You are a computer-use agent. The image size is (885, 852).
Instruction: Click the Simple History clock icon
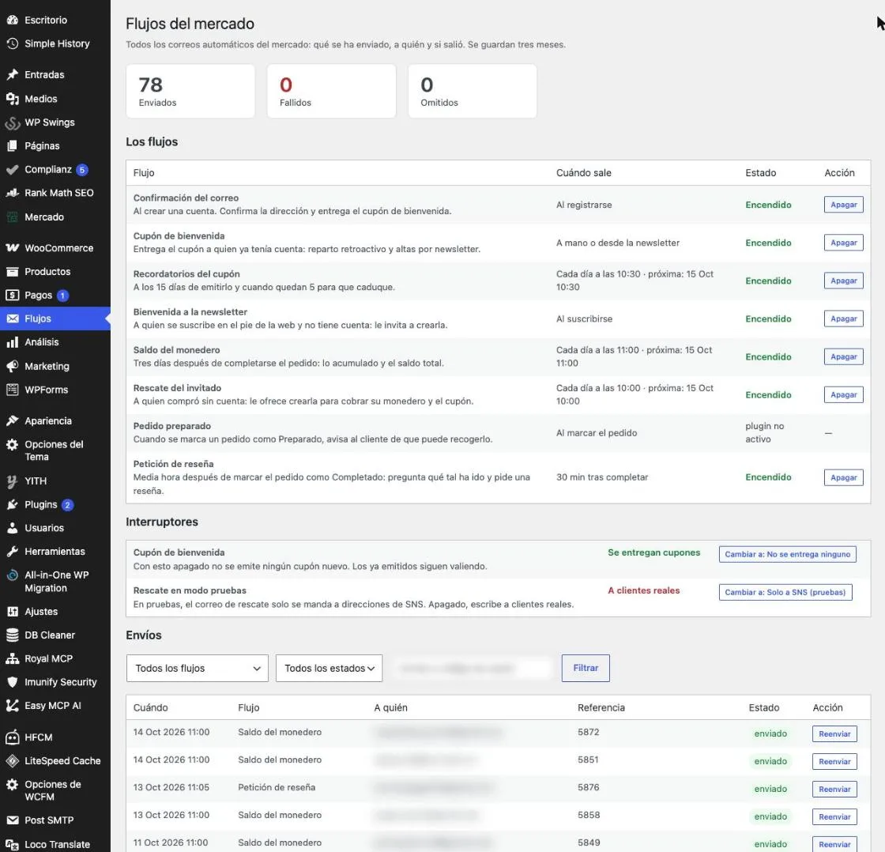(x=13, y=43)
